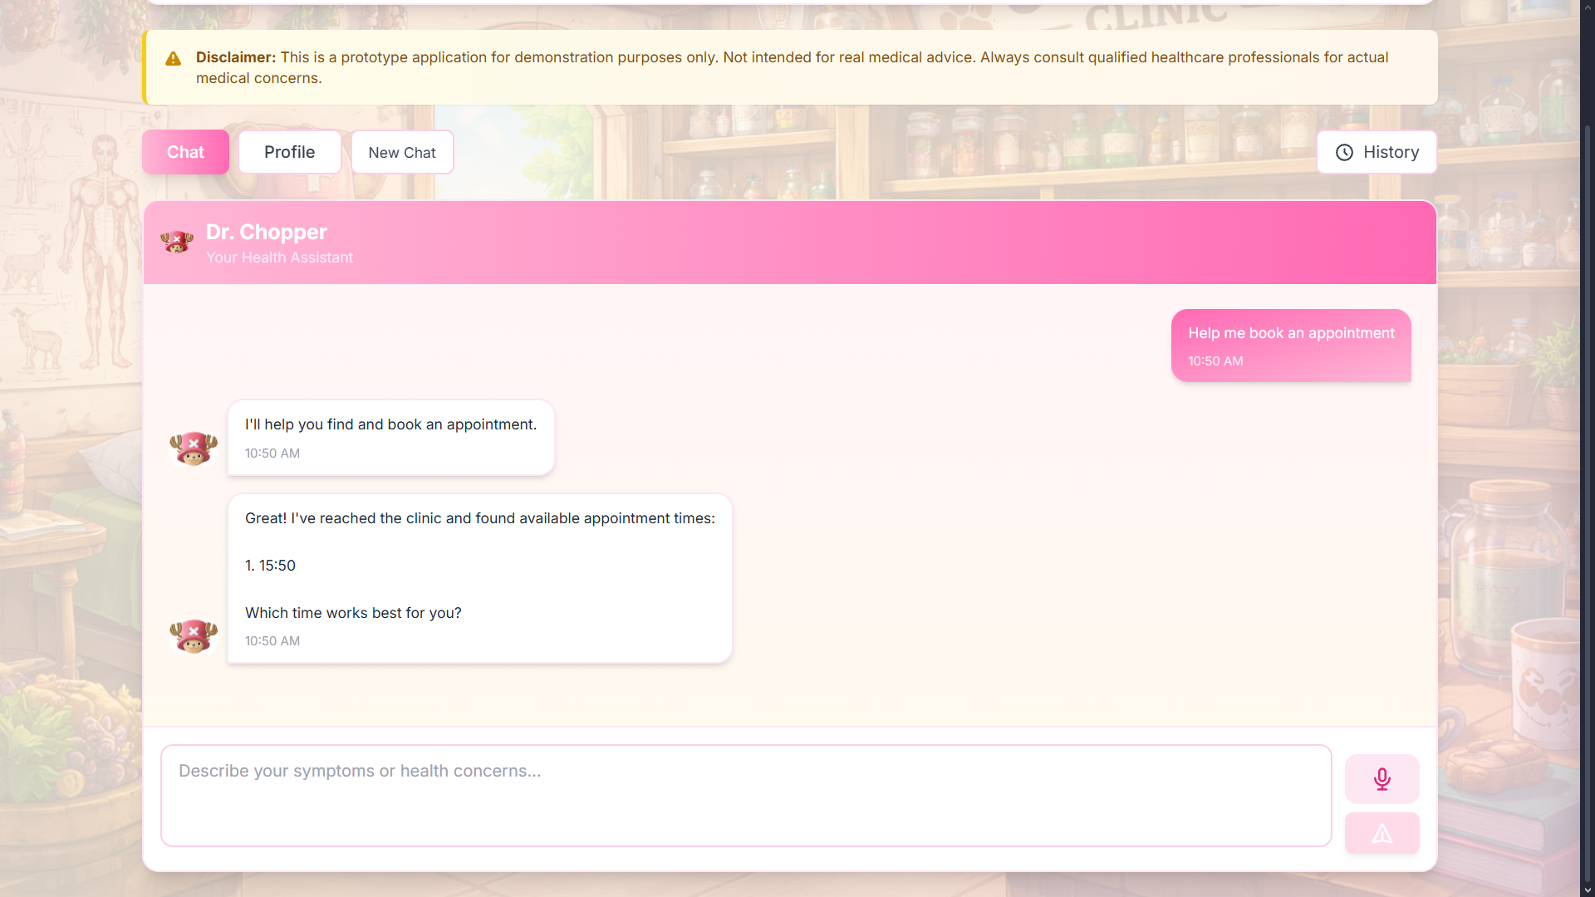1595x897 pixels.
Task: Click Chopper avatar beside first reply
Action: coord(194,448)
